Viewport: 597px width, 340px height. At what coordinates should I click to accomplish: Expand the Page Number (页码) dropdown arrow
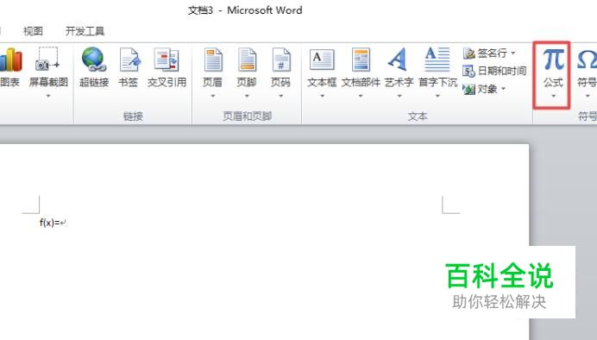(281, 96)
